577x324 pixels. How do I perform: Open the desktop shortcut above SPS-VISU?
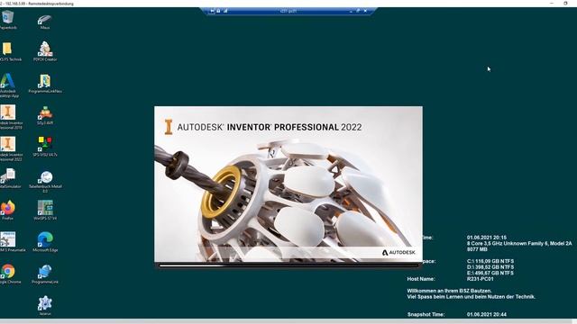click(x=45, y=112)
